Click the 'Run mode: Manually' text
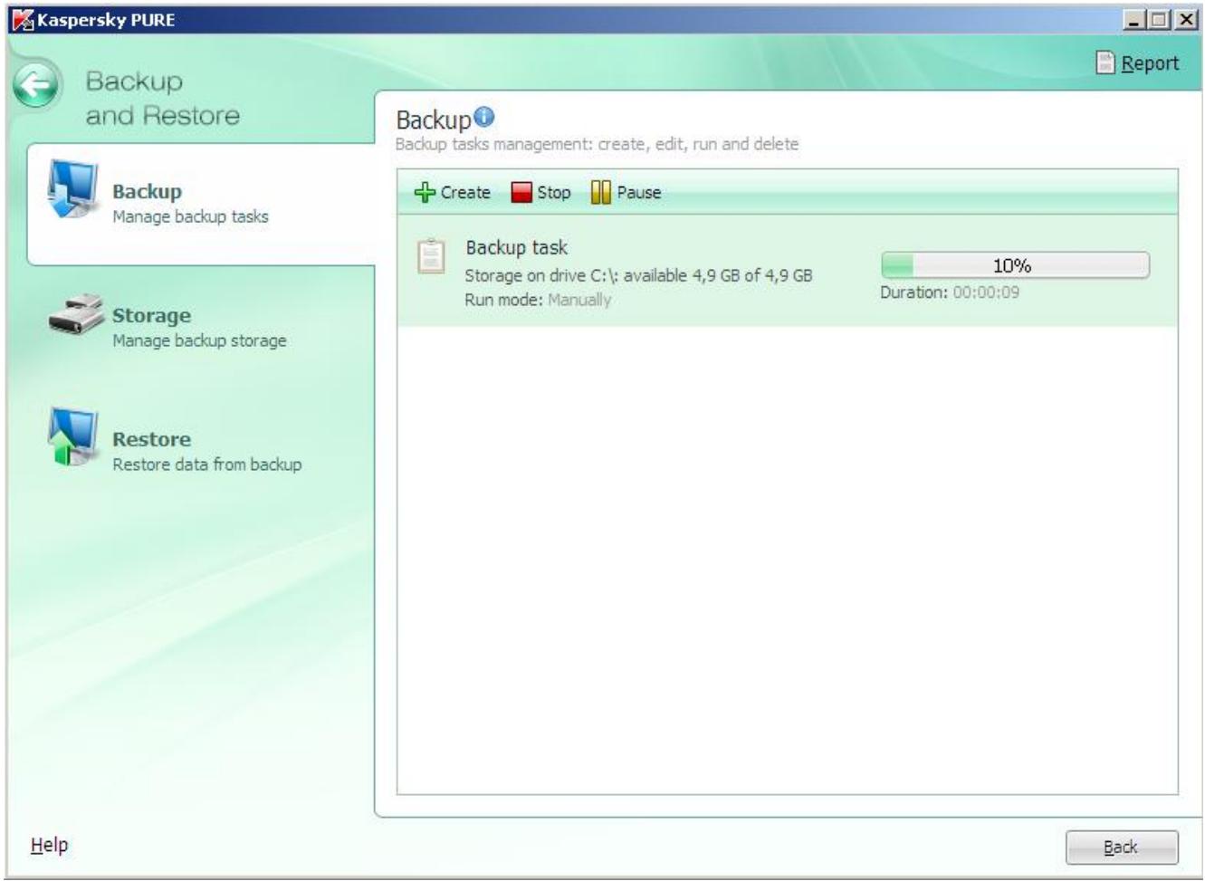 (538, 300)
